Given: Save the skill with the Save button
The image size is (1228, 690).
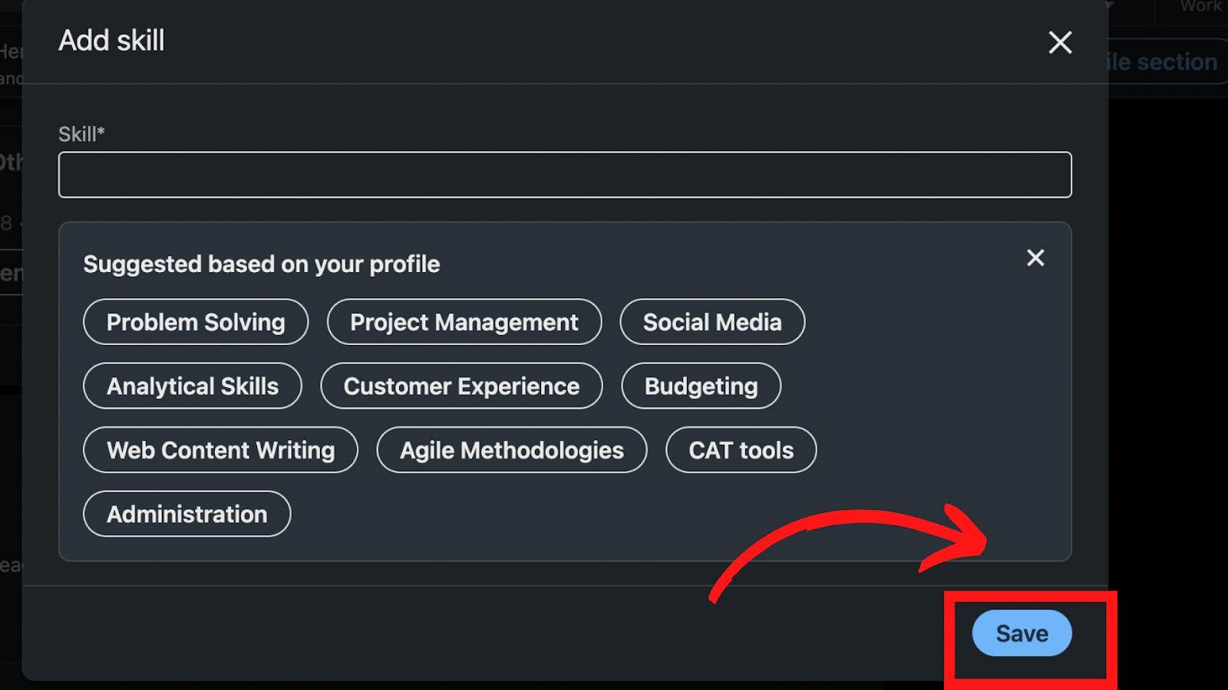Looking at the screenshot, I should pos(1022,633).
